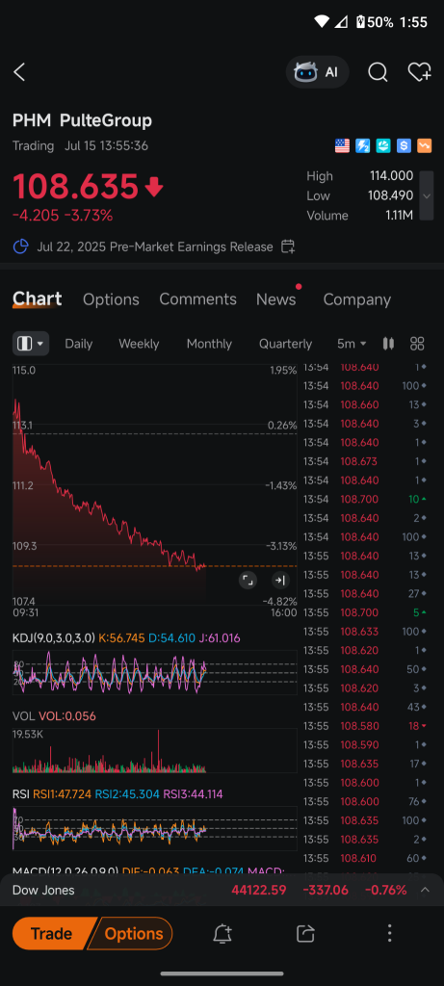Tap the MACD indicator header
The height and width of the screenshot is (986, 444).
point(148,870)
